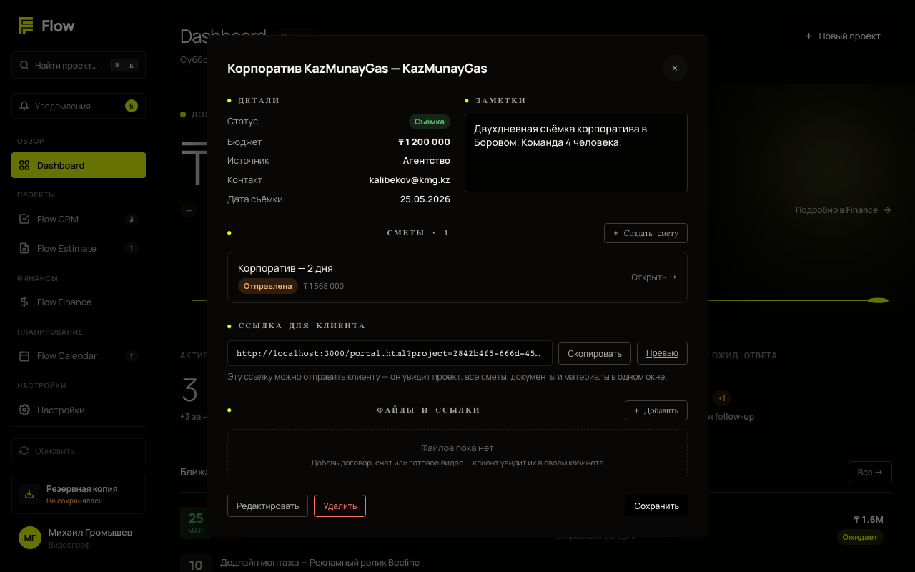Click the Обновить button
Image resolution: width=915 pixels, height=572 pixels.
point(79,450)
